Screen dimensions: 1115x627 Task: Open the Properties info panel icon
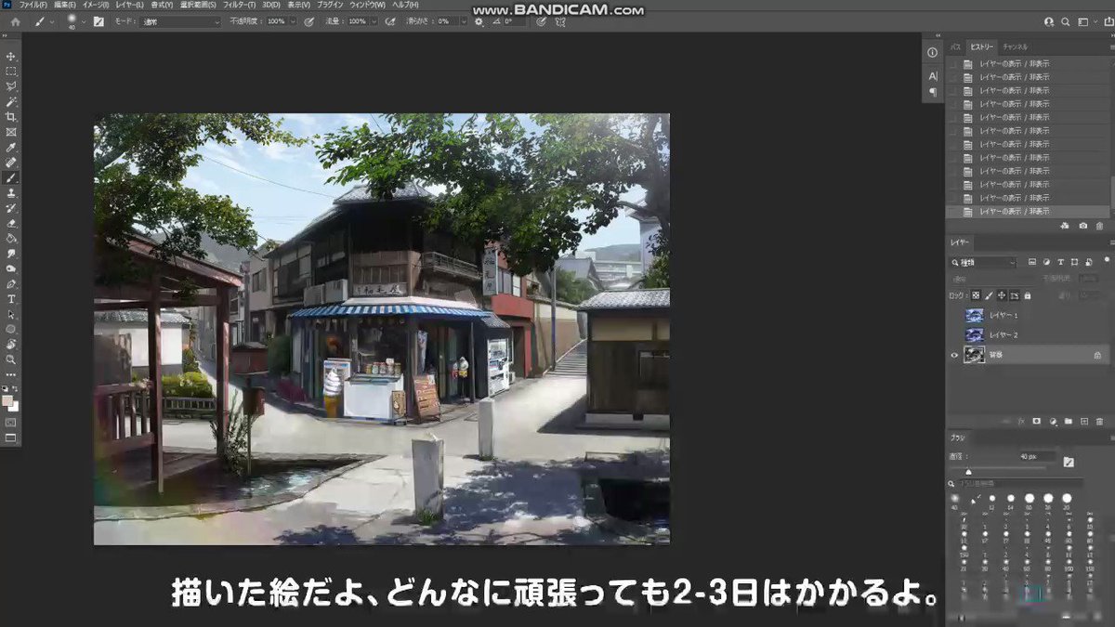point(933,52)
